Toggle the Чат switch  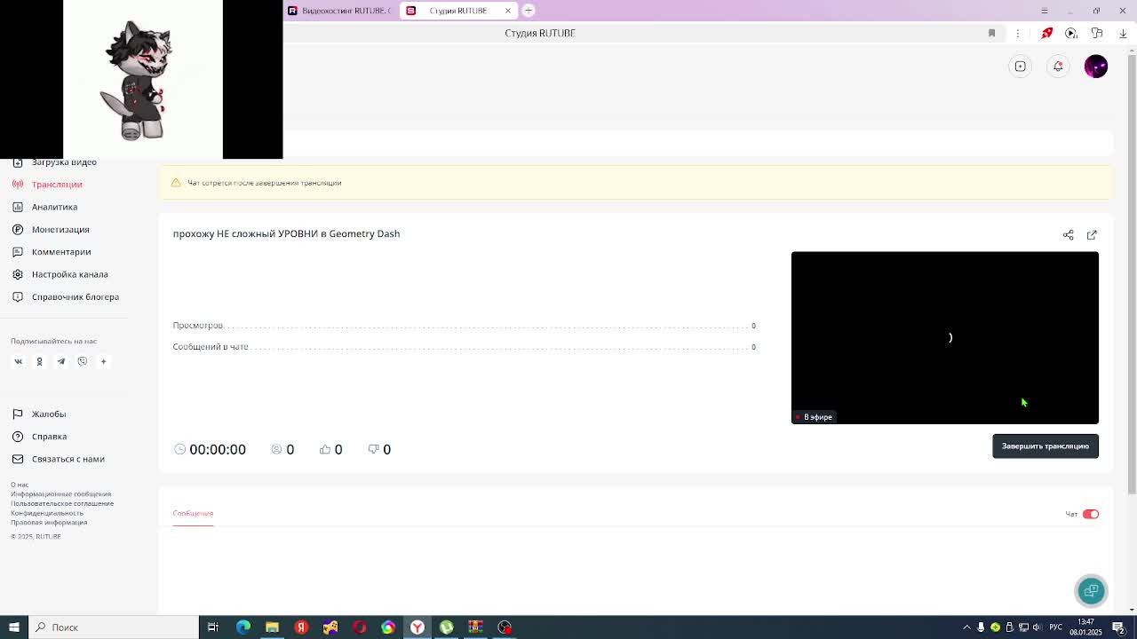tap(1091, 514)
